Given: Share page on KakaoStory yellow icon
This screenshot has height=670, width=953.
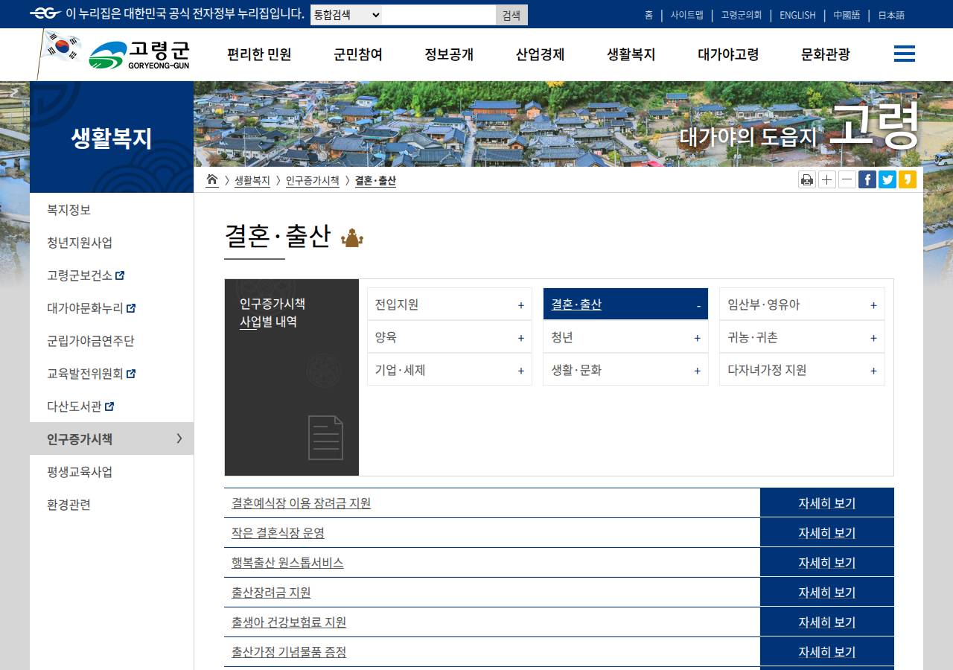Looking at the screenshot, I should [x=908, y=179].
